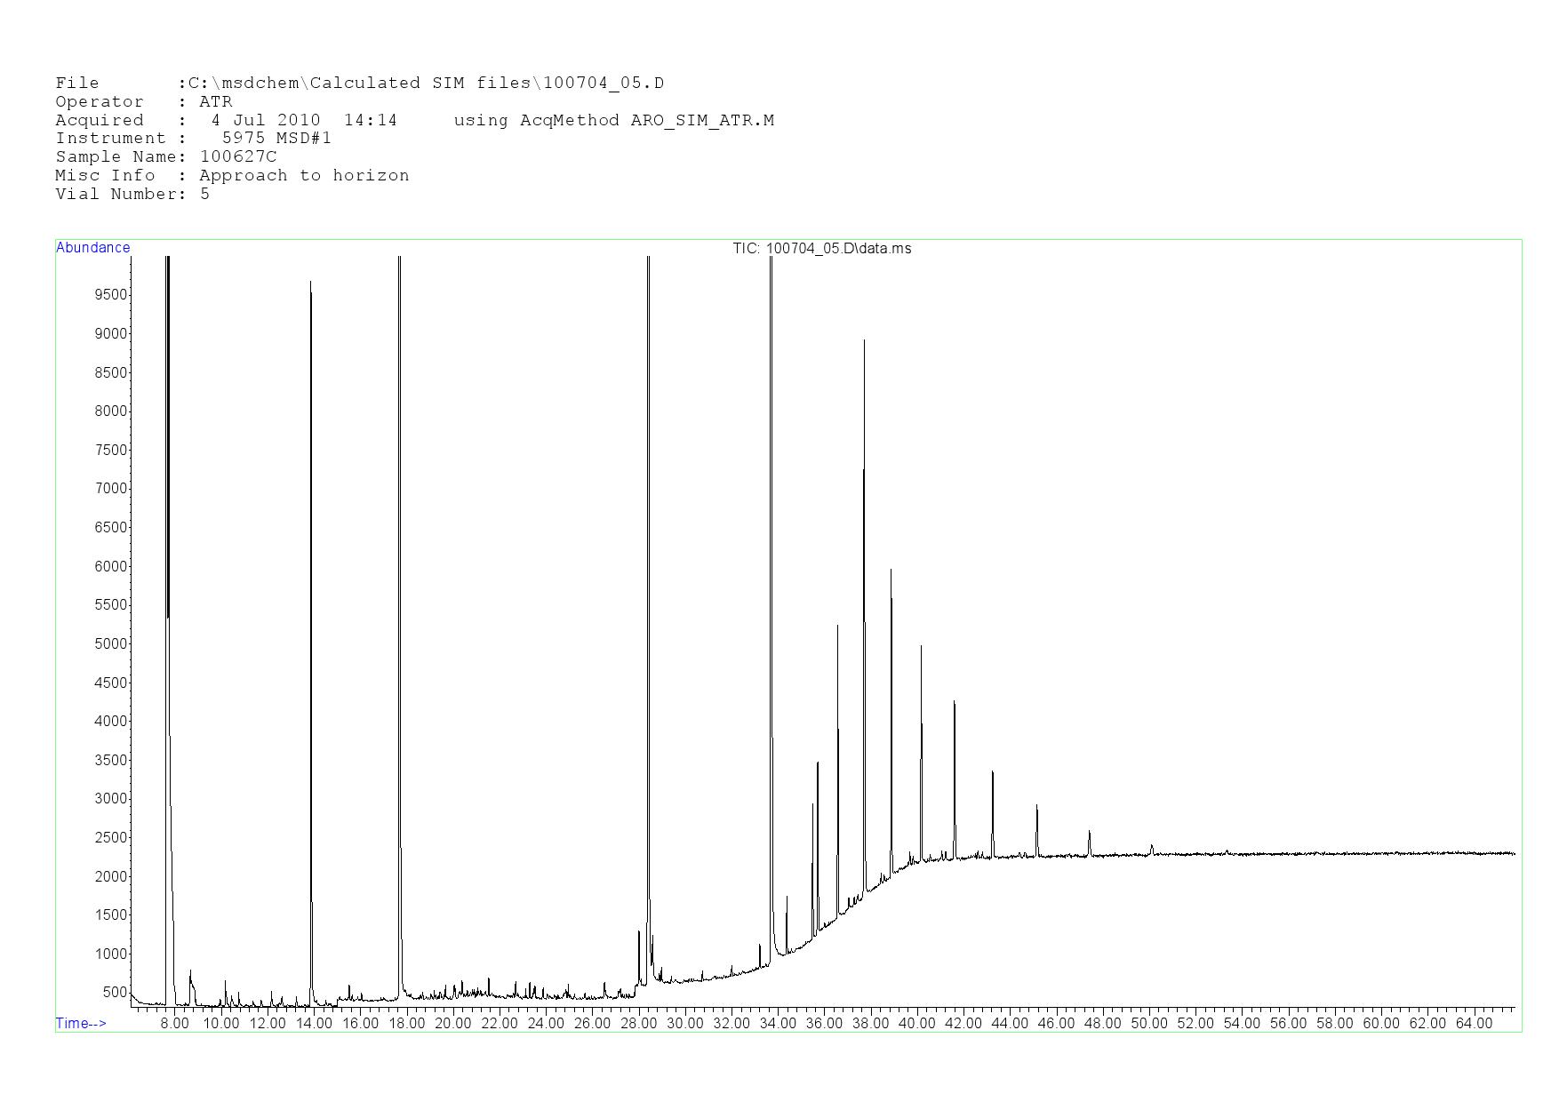Click the 30.00 time axis label
This screenshot has height=1102, width=1559.
(x=684, y=1024)
